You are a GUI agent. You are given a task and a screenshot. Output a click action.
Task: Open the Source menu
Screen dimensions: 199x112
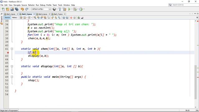click(x=24, y=5)
